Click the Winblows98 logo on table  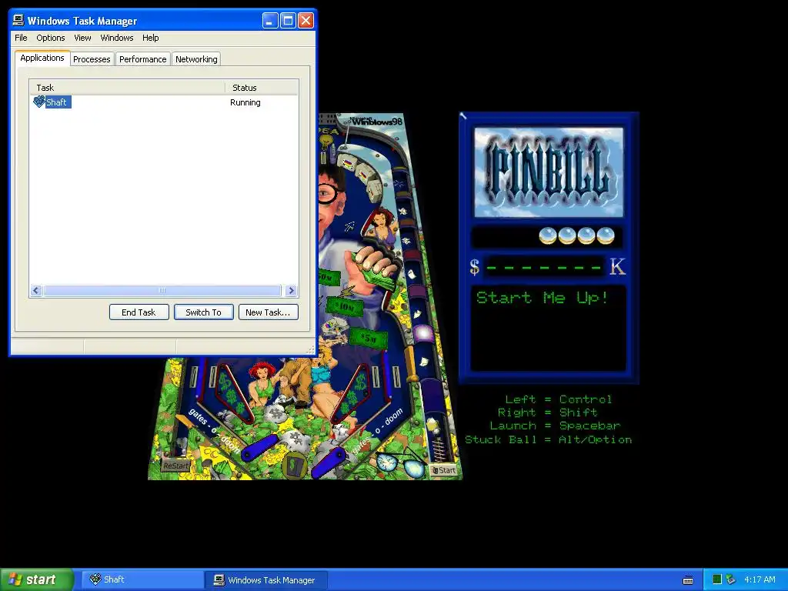coord(377,121)
